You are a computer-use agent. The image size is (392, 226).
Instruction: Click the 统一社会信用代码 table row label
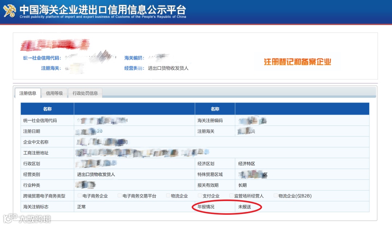[40, 120]
